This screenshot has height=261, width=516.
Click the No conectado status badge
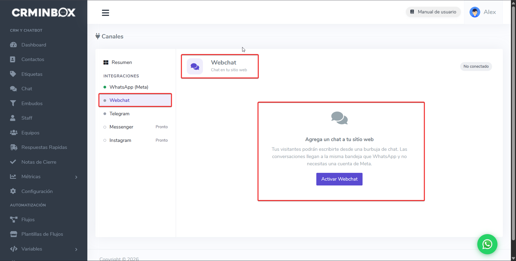[476, 66]
